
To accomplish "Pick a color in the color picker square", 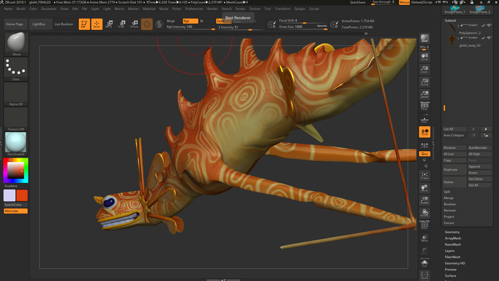I will point(16,170).
